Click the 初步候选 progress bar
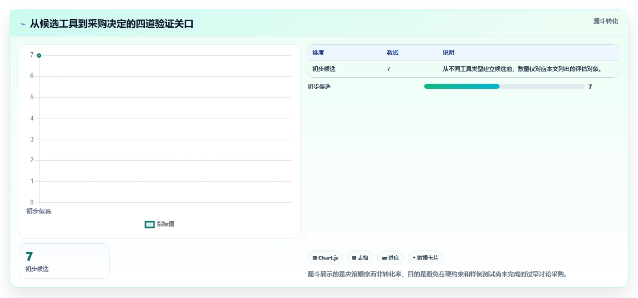The image size is (638, 298). 504,86
